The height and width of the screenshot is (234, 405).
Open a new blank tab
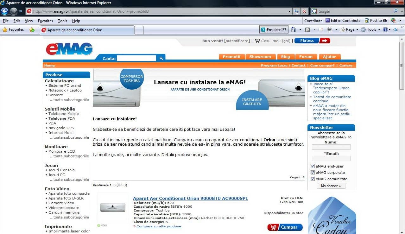139,30
